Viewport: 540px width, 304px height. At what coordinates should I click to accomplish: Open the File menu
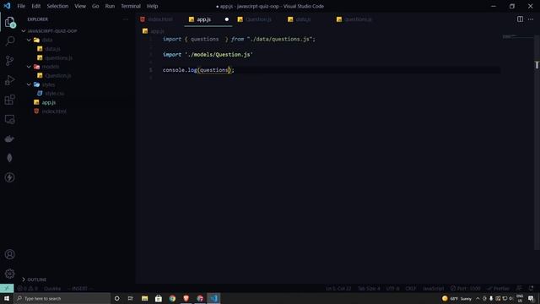[x=21, y=6]
